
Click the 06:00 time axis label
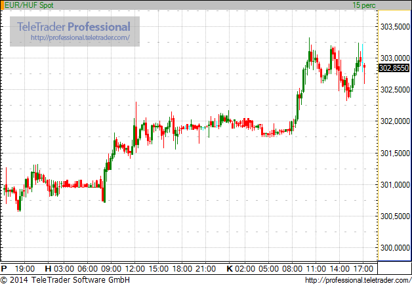coord(87,269)
